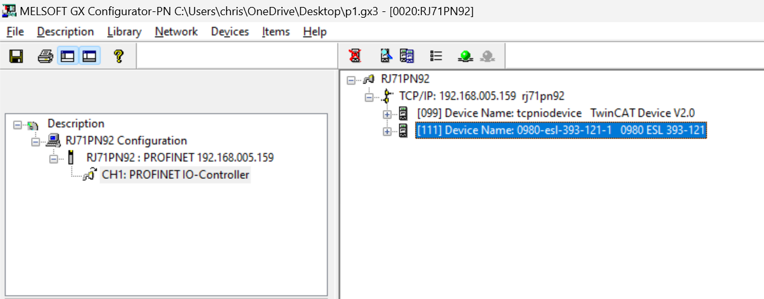Select [111] Device Name: 0980-esl-393-121-1 row

click(561, 130)
